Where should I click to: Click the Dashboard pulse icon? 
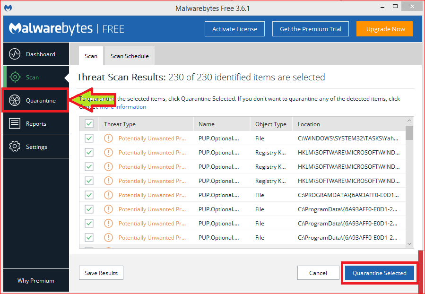coord(15,54)
